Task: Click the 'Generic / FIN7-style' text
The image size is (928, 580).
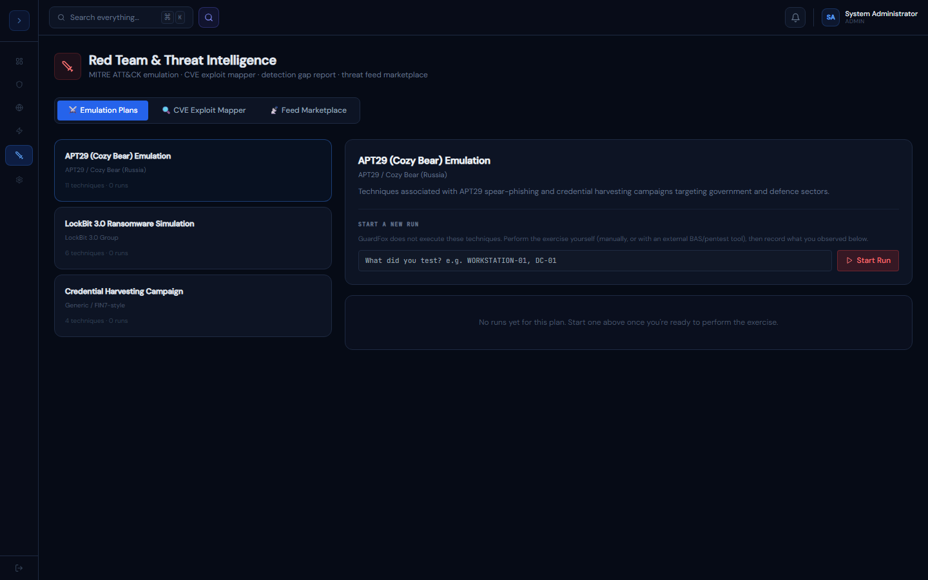Action: 95,305
